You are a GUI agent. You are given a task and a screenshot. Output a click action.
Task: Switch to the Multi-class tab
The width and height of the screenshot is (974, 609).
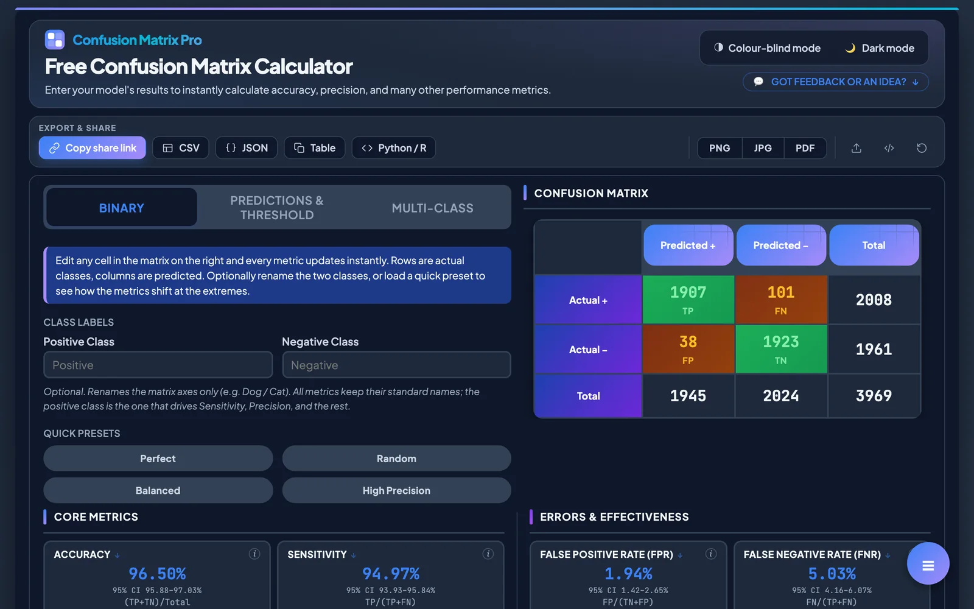click(x=432, y=208)
